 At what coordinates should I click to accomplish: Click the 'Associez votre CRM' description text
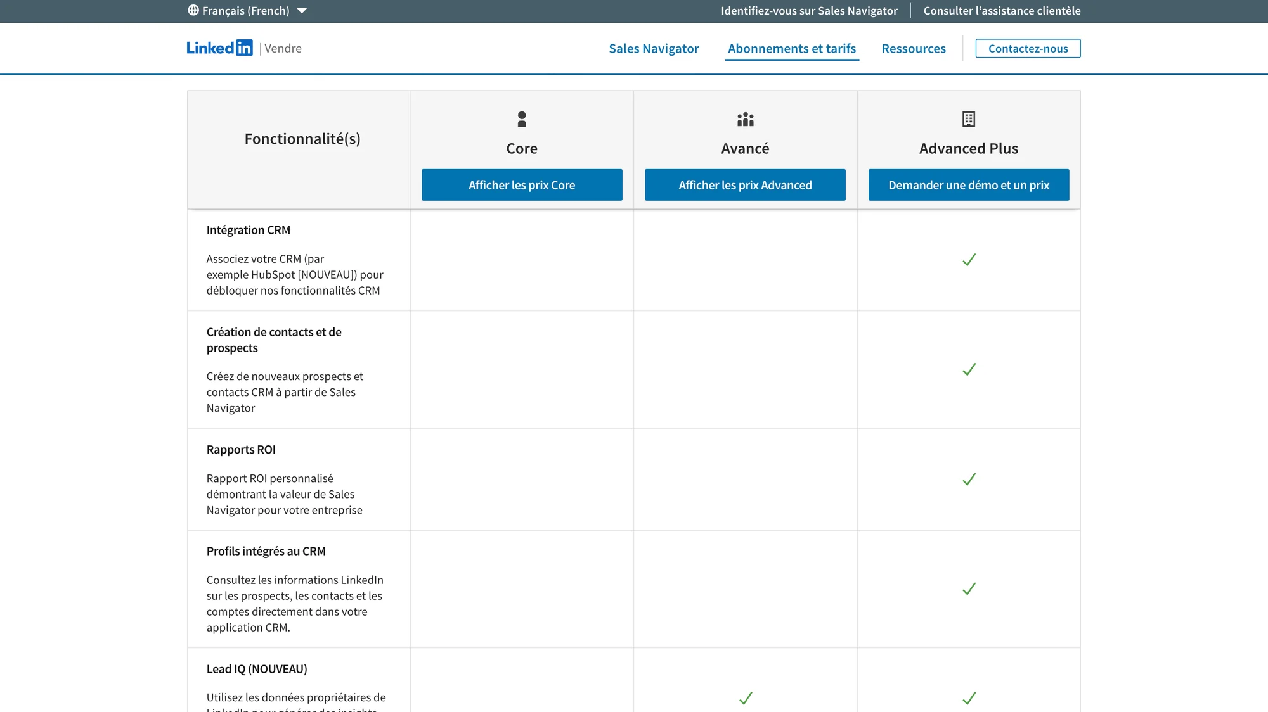[295, 275]
